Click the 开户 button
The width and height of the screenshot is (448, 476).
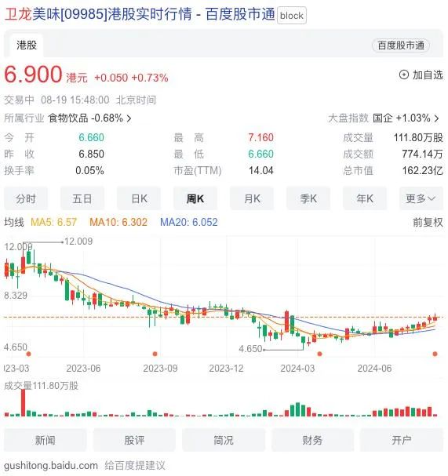[x=402, y=440]
